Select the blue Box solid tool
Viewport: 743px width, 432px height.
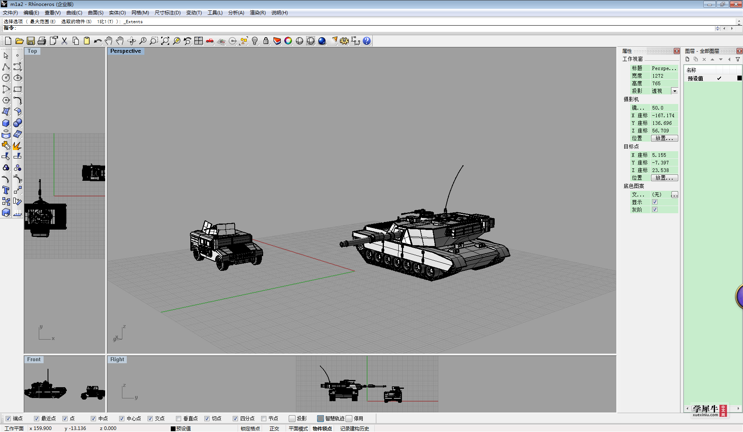click(x=6, y=123)
